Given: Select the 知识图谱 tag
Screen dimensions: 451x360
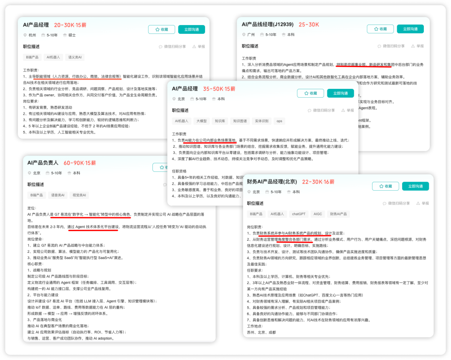Looking at the screenshot, I should tap(240, 121).
